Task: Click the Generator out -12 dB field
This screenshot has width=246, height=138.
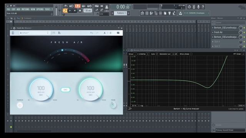Action: pyautogui.click(x=174, y=54)
